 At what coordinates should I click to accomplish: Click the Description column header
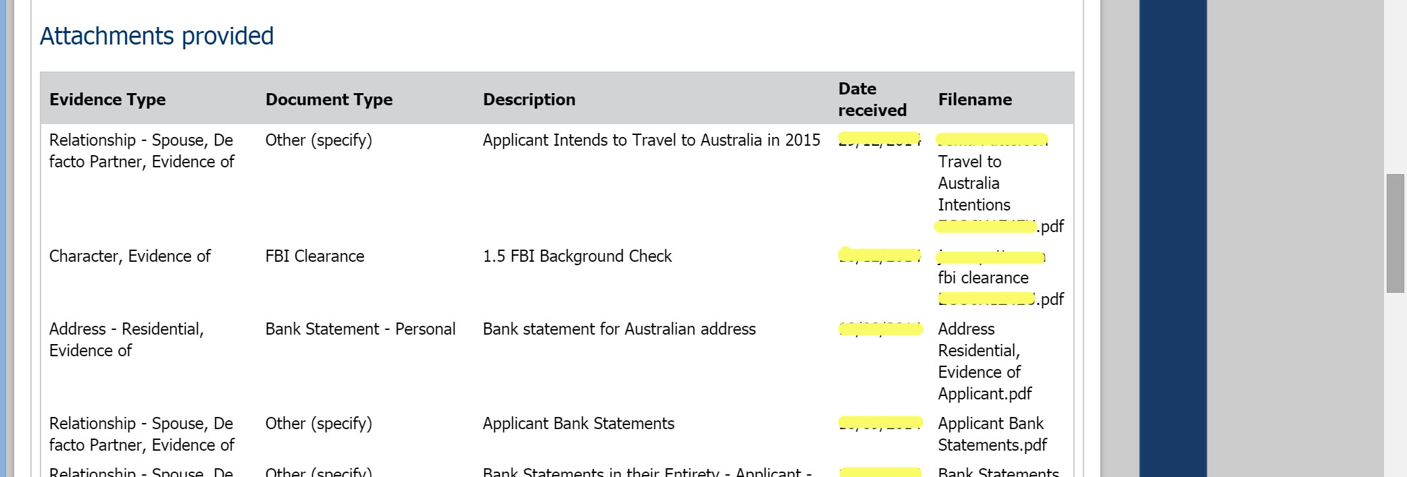tap(529, 99)
